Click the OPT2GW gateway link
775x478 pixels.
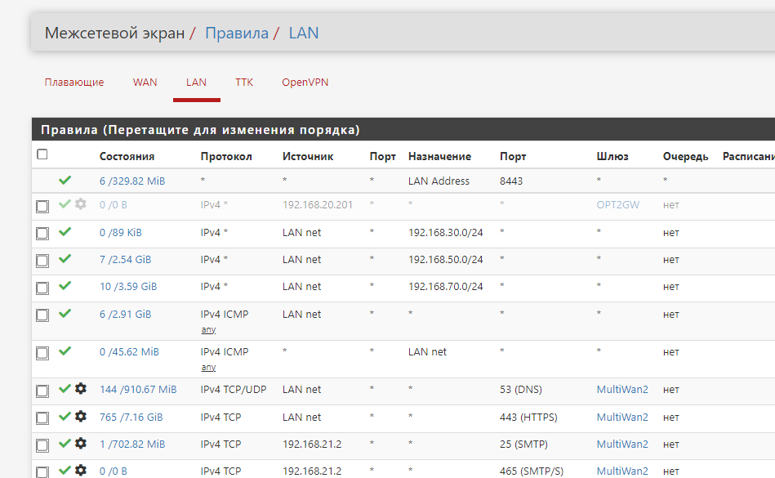click(x=617, y=205)
